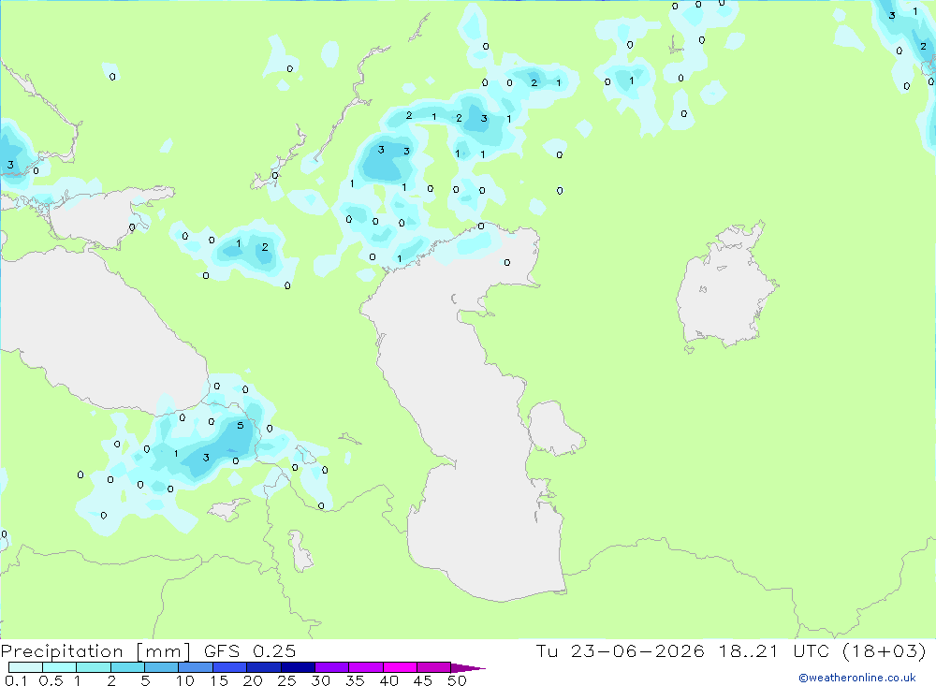
Task: Click the above-50 arrow tip of legend
Action: point(467,667)
